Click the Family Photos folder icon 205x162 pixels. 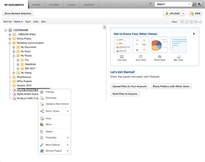point(14,38)
